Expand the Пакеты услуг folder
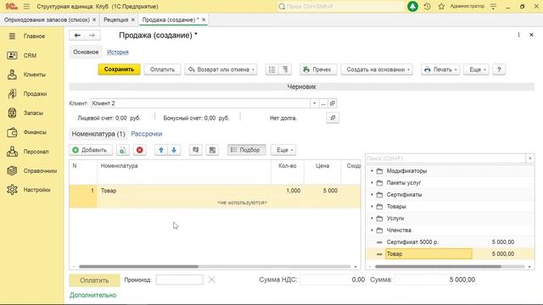Viewport: 543px width, 305px height. point(372,183)
